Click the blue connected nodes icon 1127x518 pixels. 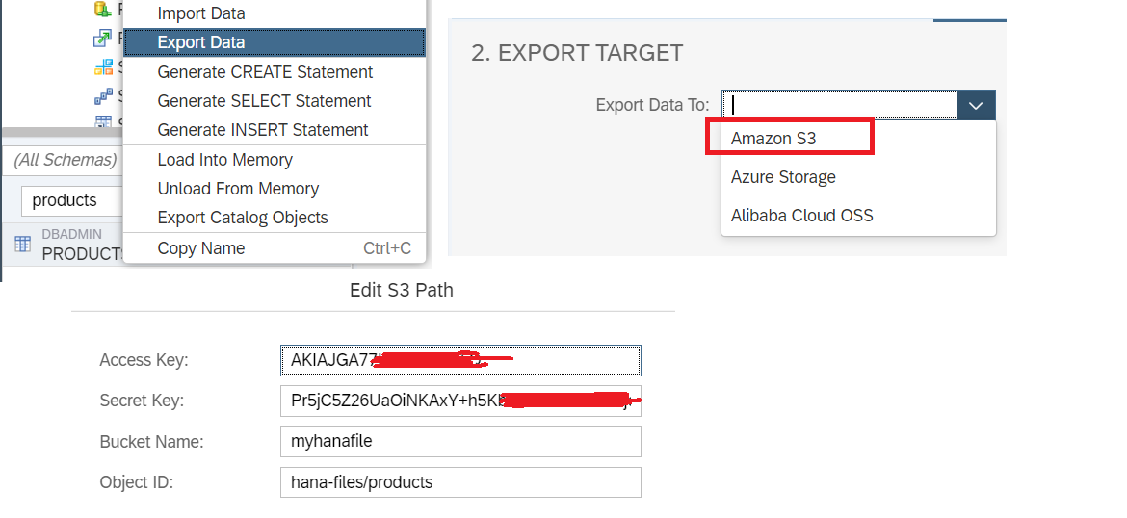click(103, 96)
